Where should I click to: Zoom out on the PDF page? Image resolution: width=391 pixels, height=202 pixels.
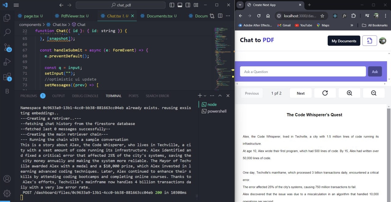pos(374,93)
